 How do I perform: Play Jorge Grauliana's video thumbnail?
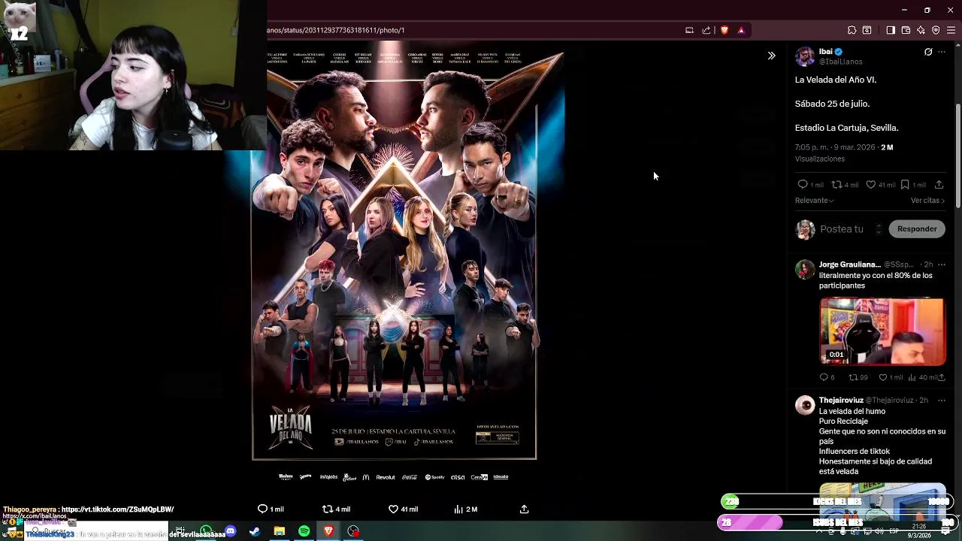[x=882, y=331]
